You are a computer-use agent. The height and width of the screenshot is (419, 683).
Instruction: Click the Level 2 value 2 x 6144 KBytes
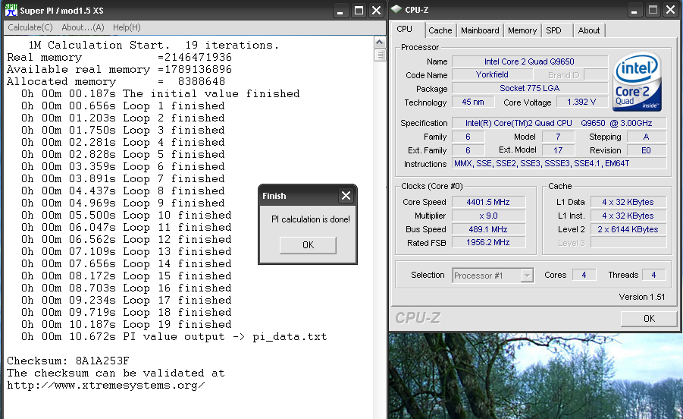tap(628, 229)
